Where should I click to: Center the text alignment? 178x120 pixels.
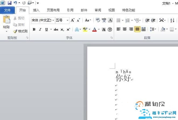[x=125, y=29]
